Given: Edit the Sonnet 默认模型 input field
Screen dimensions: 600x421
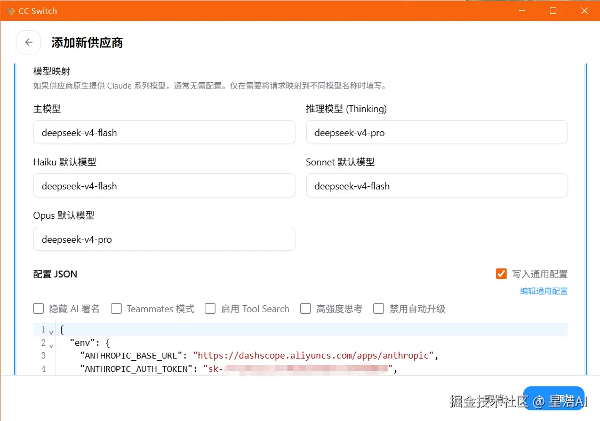Looking at the screenshot, I should point(437,186).
